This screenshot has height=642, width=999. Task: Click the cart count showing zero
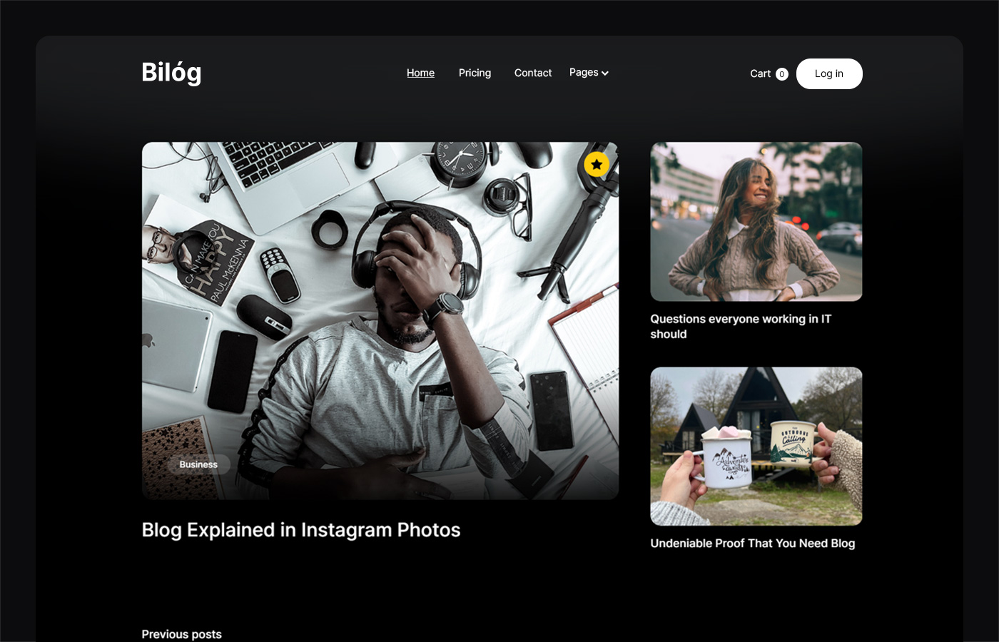tap(781, 73)
